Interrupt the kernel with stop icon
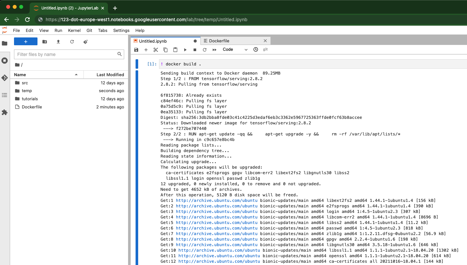 (x=195, y=50)
